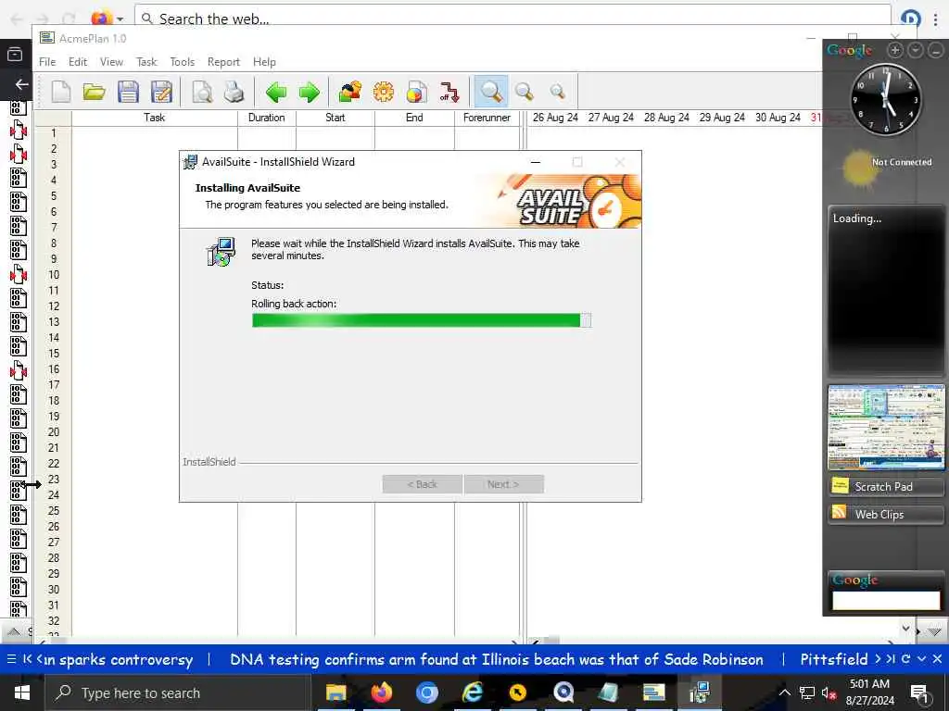Click the Duration column header
This screenshot has width=949, height=711.
(266, 118)
